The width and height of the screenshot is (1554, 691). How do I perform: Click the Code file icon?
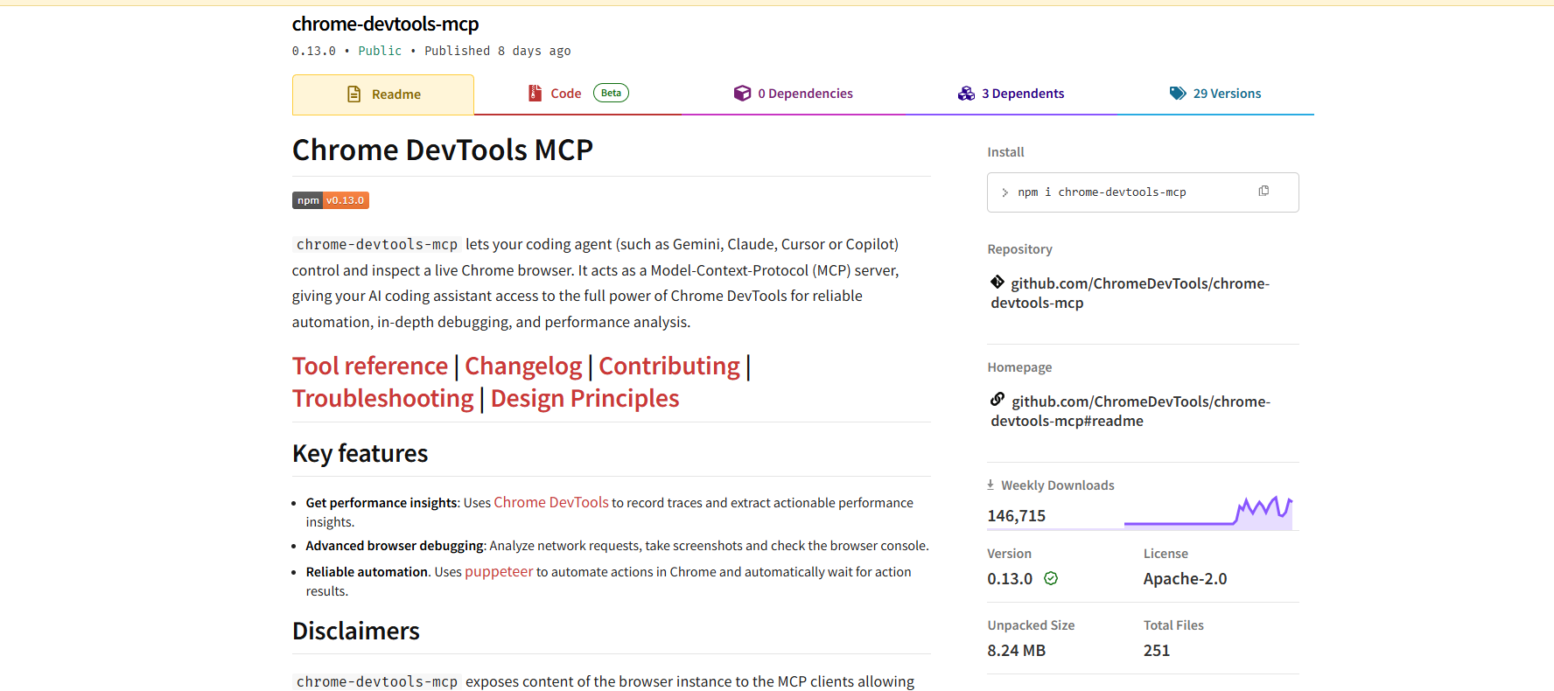(535, 93)
